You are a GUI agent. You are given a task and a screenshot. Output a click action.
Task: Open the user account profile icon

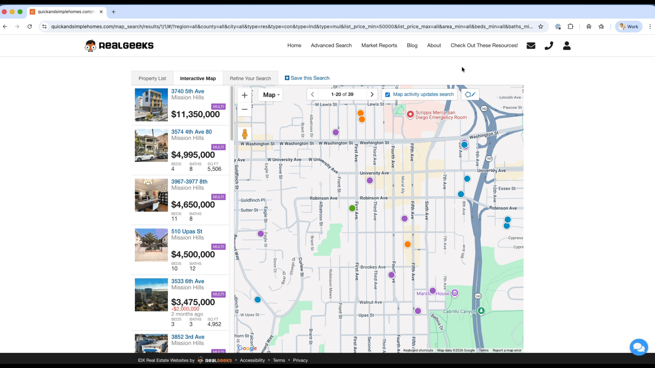coord(567,46)
